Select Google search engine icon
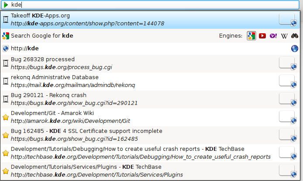Image resolution: width=303 pixels, height=181 pixels. point(251,36)
